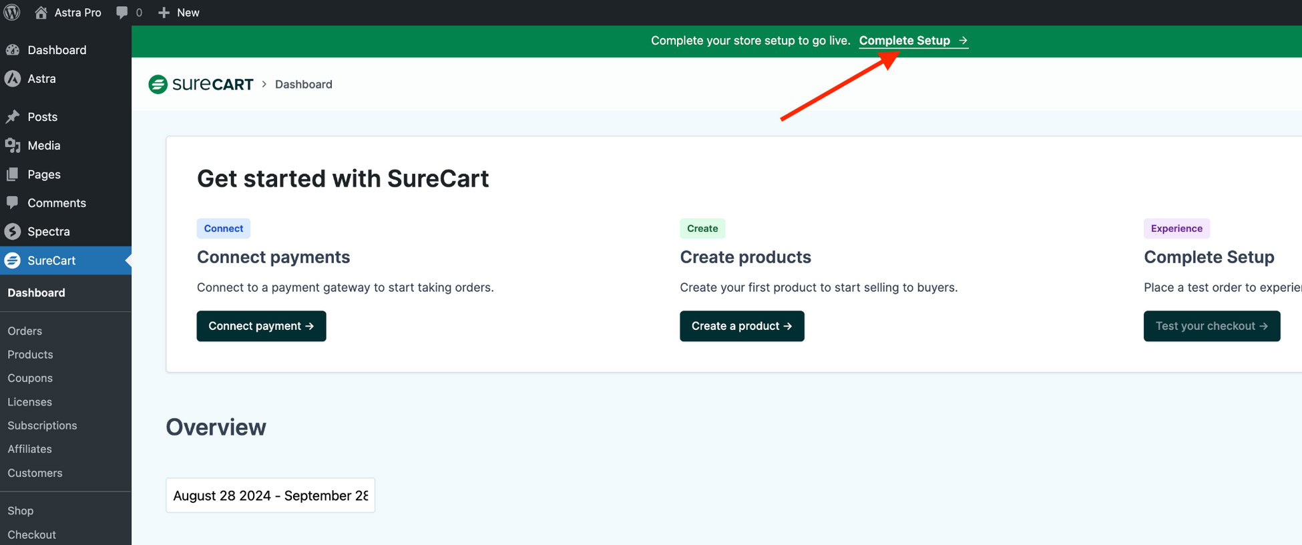The image size is (1302, 545).
Task: Click the Dashboard gauge icon in sidebar
Action: (13, 50)
